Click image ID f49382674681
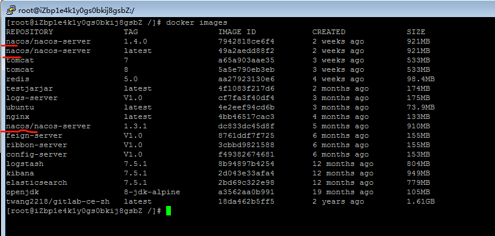The width and height of the screenshot is (495, 236). (246, 154)
